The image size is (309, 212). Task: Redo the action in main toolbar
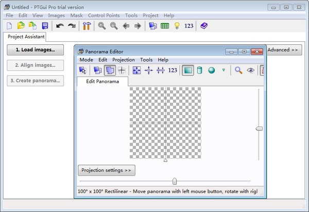click(72, 26)
